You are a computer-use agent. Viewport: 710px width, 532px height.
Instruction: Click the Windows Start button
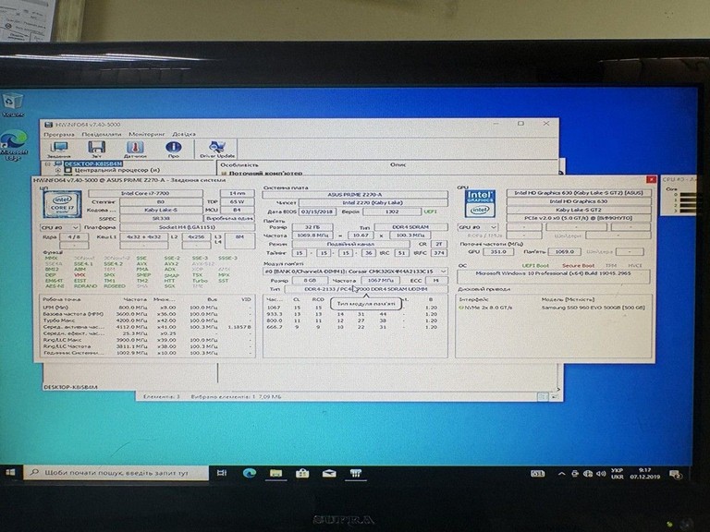pos(10,473)
